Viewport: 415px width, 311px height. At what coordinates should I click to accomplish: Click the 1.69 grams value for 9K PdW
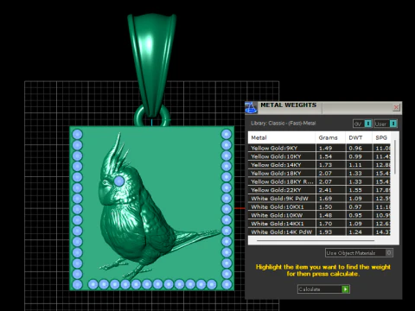coord(326,199)
